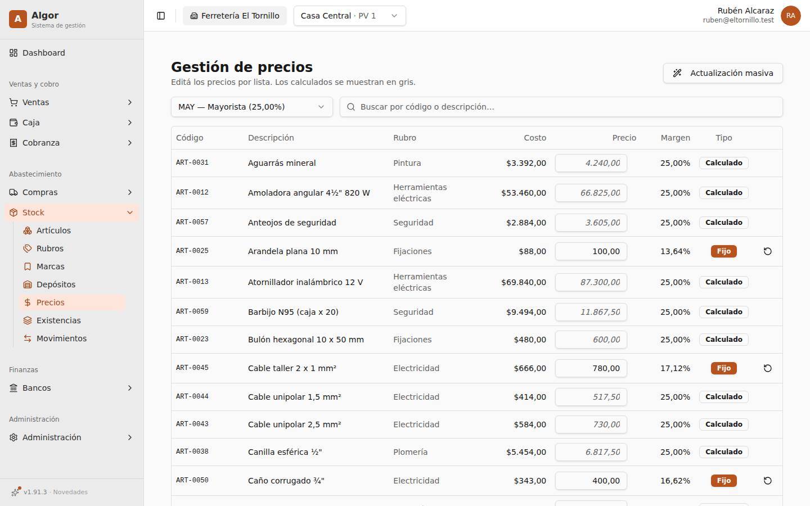Click the Artículos icon in Stock submenu
The height and width of the screenshot is (506, 810).
pos(28,231)
